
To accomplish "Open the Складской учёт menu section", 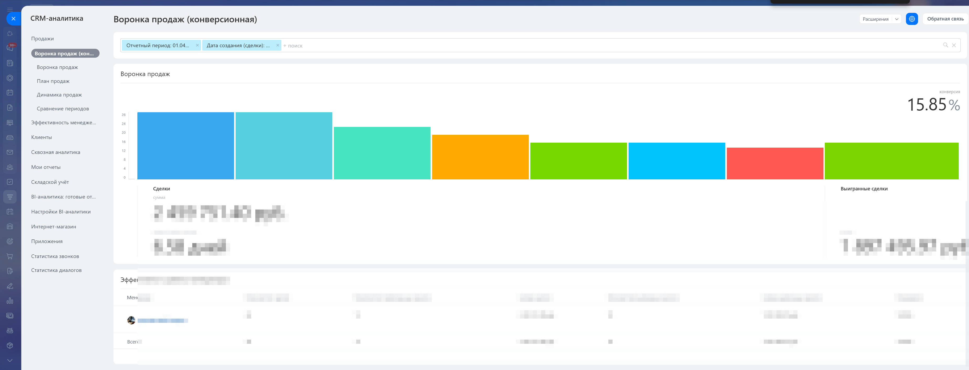I will click(x=50, y=182).
